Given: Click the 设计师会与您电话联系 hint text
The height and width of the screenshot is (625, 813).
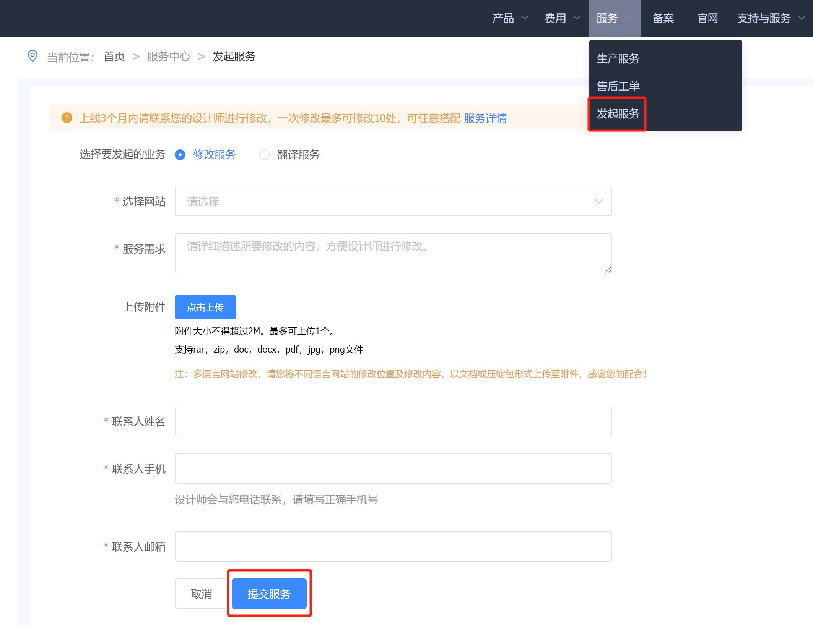Looking at the screenshot, I should click(276, 499).
